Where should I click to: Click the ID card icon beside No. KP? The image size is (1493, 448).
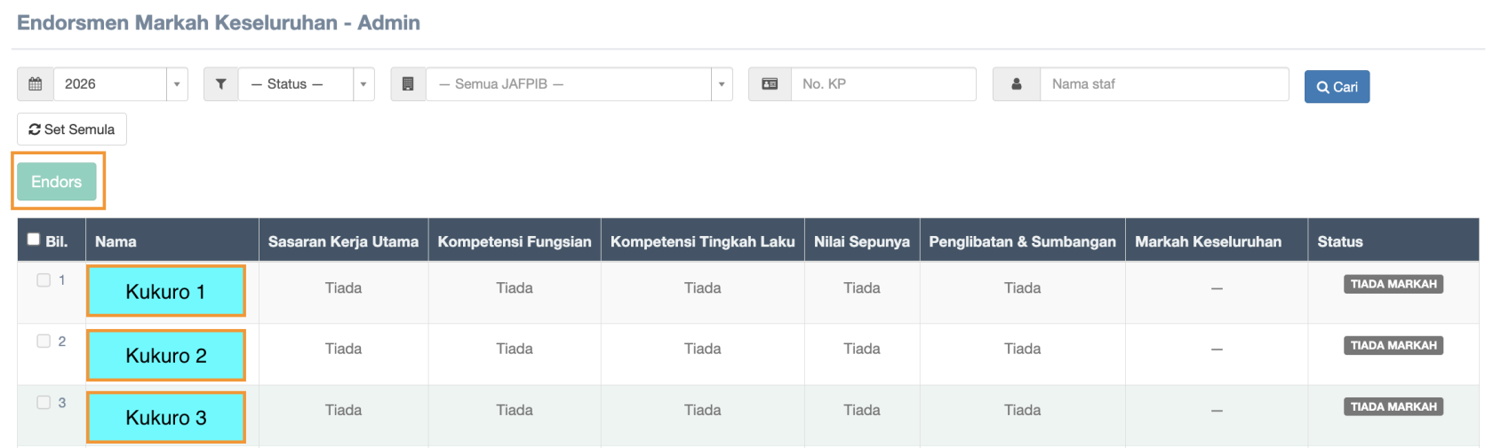[770, 84]
